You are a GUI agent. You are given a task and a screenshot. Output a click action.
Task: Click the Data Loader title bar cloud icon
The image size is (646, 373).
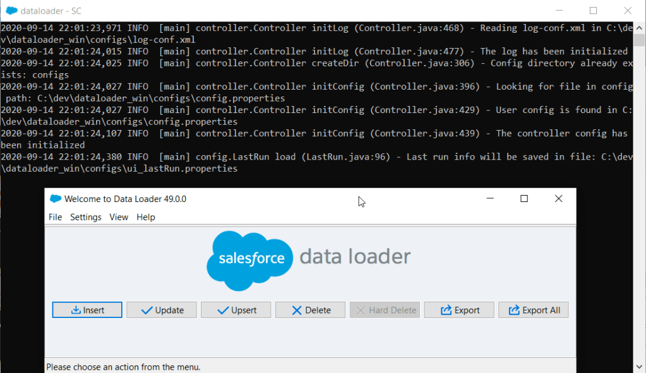point(56,199)
